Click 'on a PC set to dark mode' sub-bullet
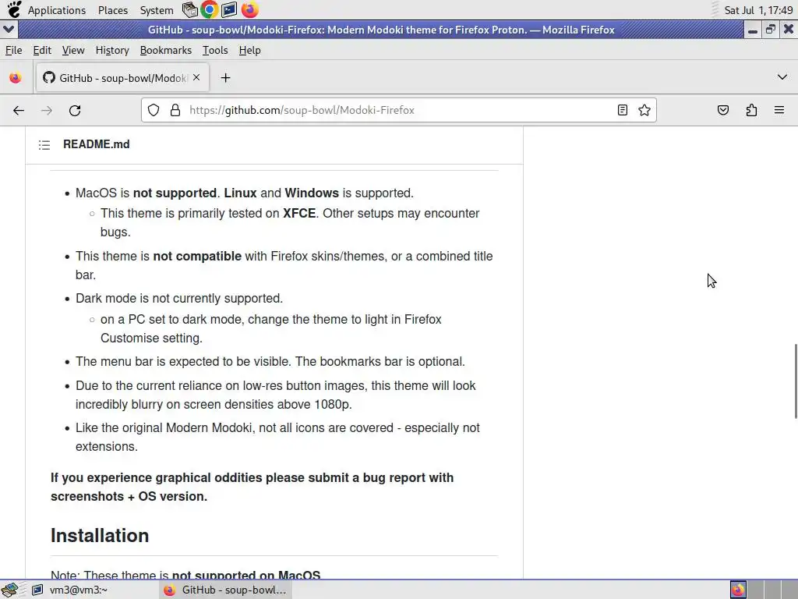The width and height of the screenshot is (798, 599). click(270, 328)
